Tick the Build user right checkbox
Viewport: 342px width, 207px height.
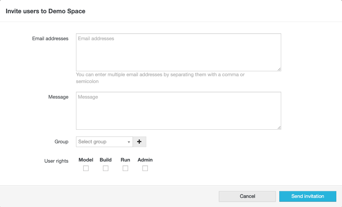tap(106, 168)
